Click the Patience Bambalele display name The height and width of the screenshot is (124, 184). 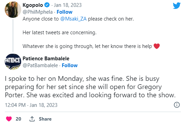46,59
